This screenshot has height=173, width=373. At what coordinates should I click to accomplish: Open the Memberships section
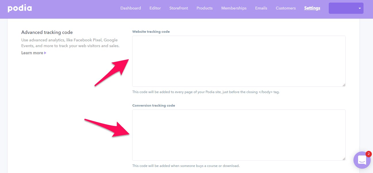click(x=234, y=8)
